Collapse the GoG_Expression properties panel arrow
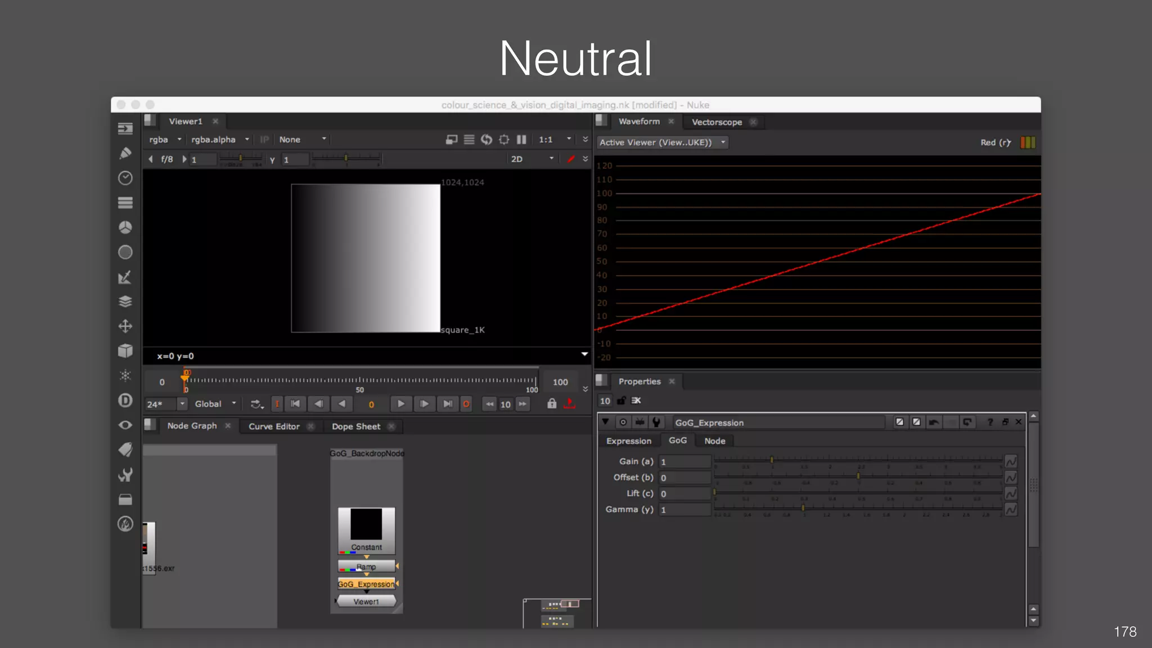 coord(605,422)
